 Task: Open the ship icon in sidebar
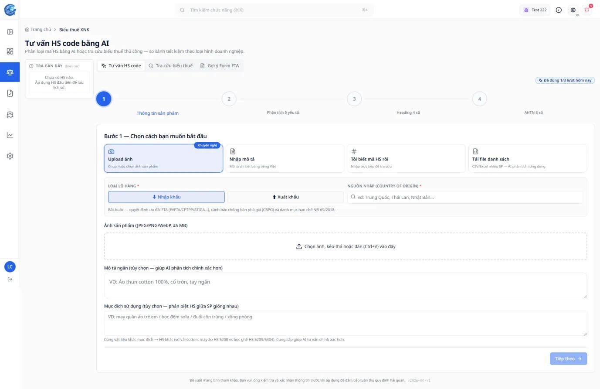[10, 114]
